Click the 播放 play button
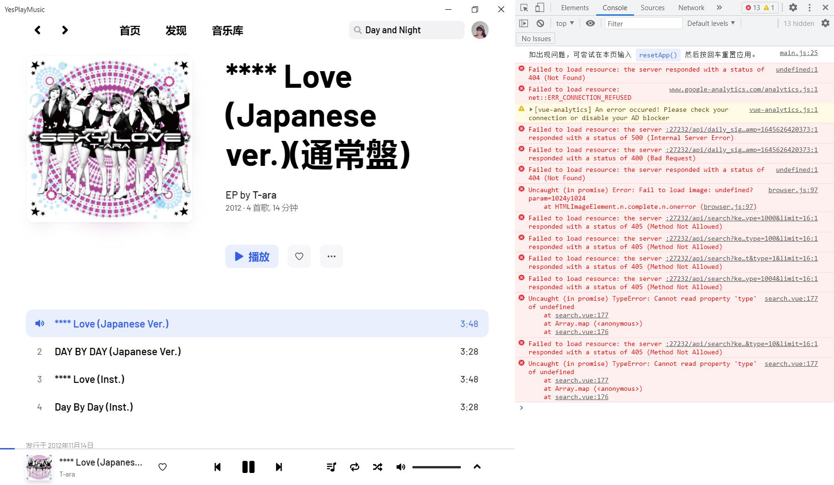Screen dimensions: 834x485 [x=252, y=256]
